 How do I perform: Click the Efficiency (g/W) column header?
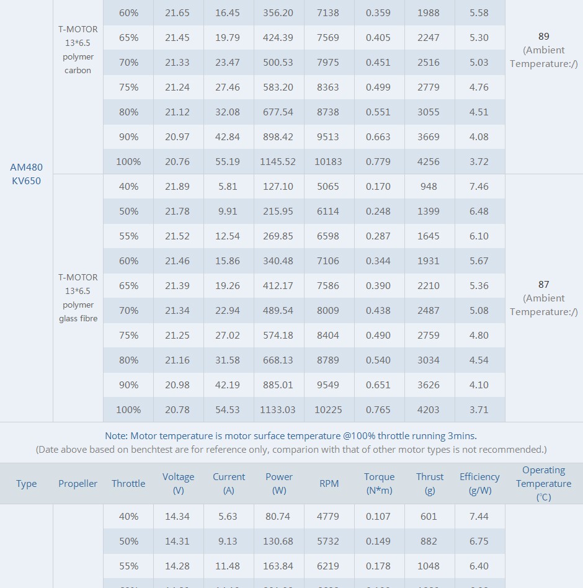click(479, 483)
